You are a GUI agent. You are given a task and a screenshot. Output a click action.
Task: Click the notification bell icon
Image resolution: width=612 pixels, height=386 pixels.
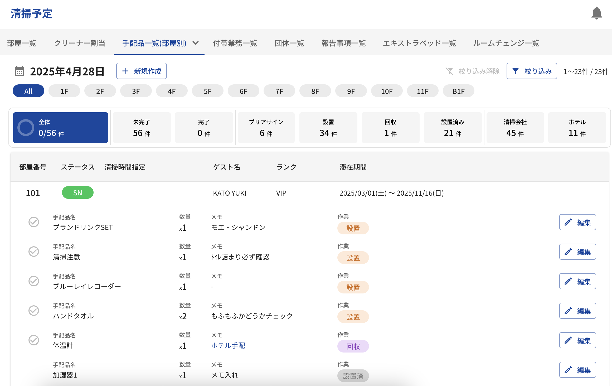596,13
